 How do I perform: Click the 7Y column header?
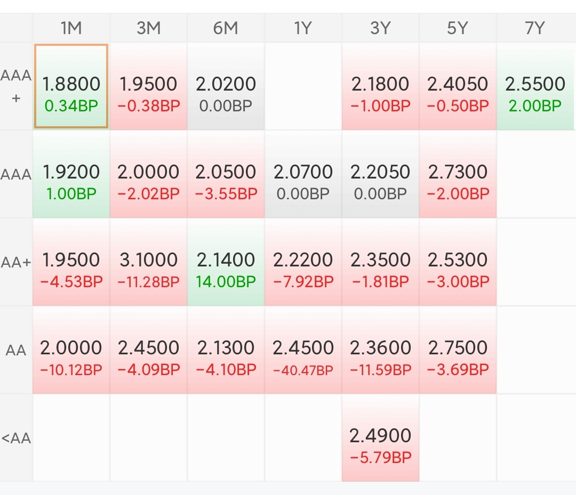click(534, 28)
